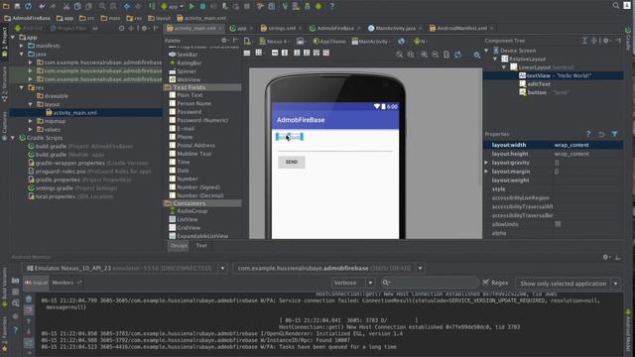
Task: Click the Paste icon in main toolbar
Action: 88,6
